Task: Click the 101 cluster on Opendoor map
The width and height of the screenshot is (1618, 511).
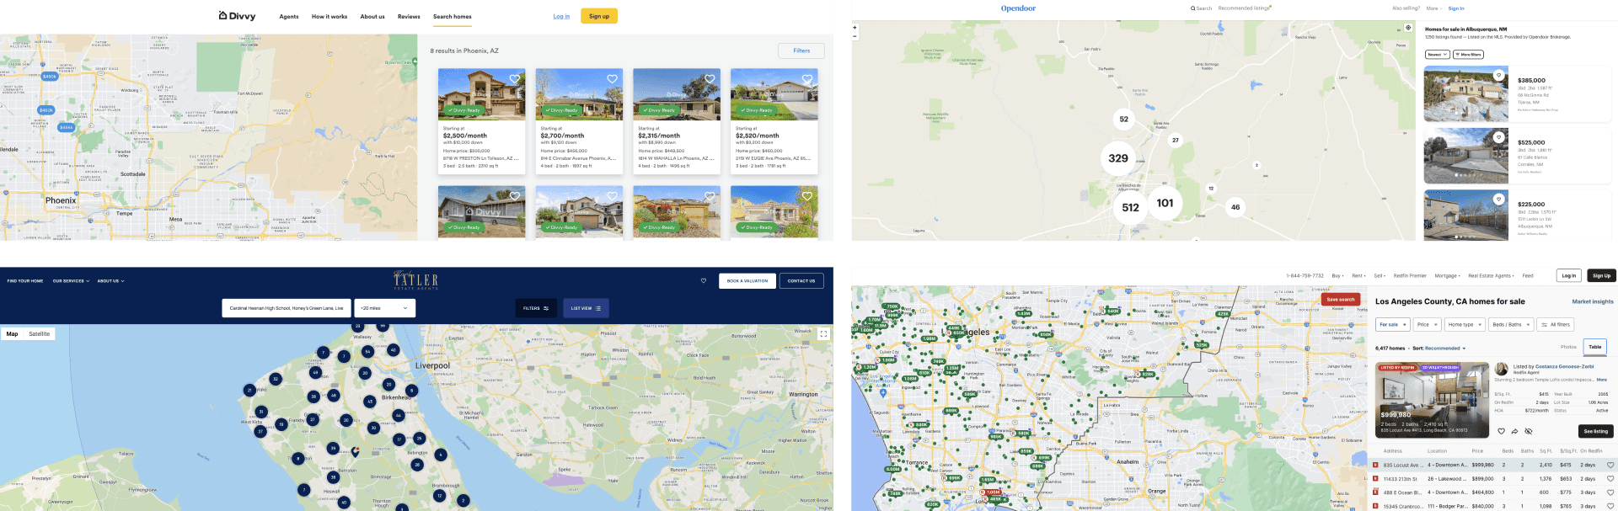Action: click(x=1165, y=203)
